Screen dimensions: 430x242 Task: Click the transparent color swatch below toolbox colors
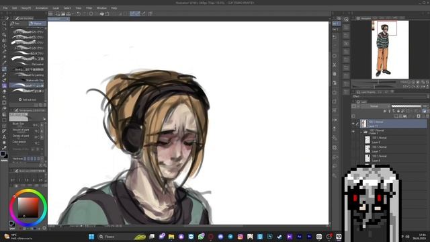(x=4, y=161)
